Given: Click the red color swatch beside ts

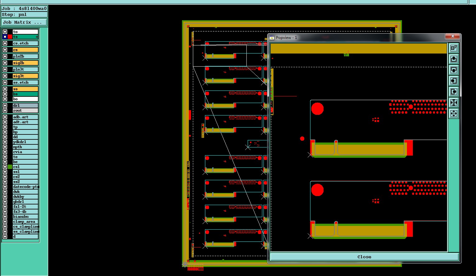Looking at the screenshot, I should (10, 37).
